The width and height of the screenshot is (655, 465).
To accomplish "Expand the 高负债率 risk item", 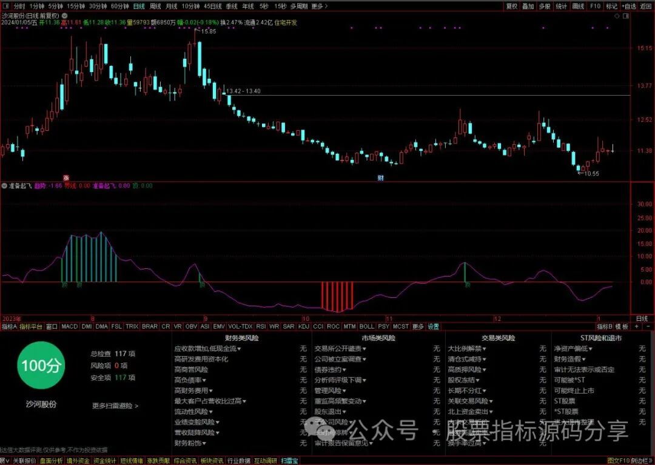I will 190,380.
